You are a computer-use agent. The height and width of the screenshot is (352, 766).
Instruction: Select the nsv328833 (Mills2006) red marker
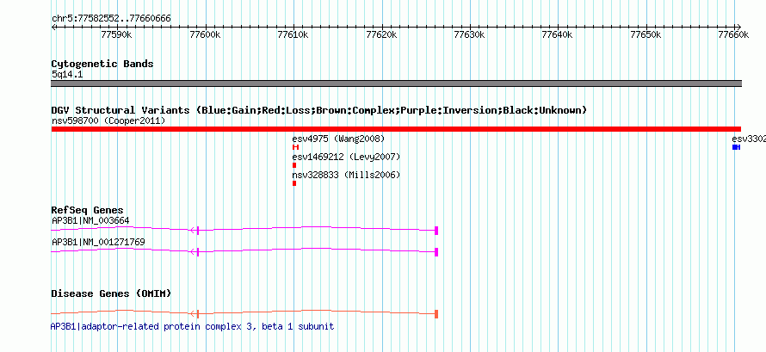294,183
